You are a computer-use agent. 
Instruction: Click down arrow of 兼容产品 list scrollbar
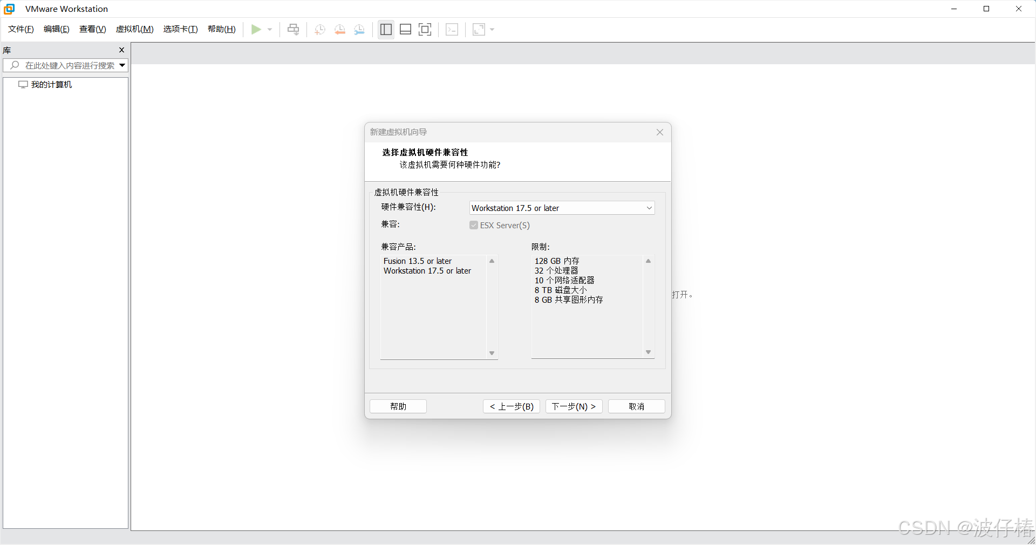pyautogui.click(x=492, y=353)
